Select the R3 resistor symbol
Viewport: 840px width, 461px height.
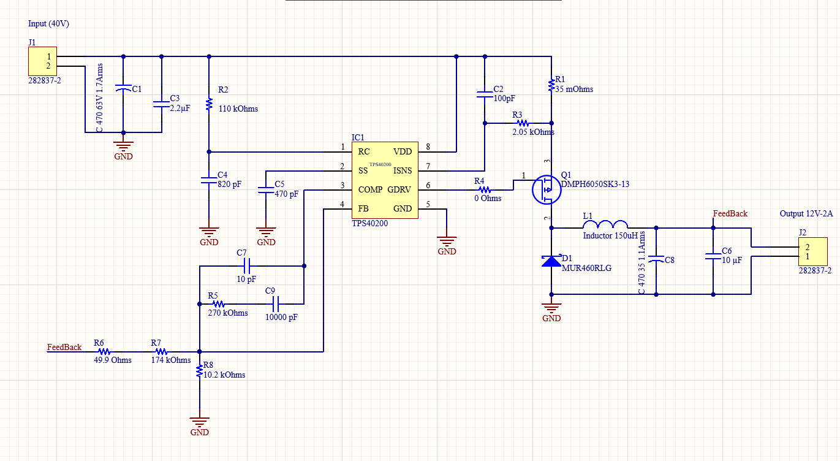(523, 123)
